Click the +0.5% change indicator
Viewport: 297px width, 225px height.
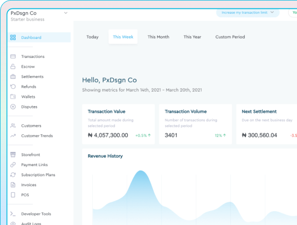pyautogui.click(x=143, y=136)
